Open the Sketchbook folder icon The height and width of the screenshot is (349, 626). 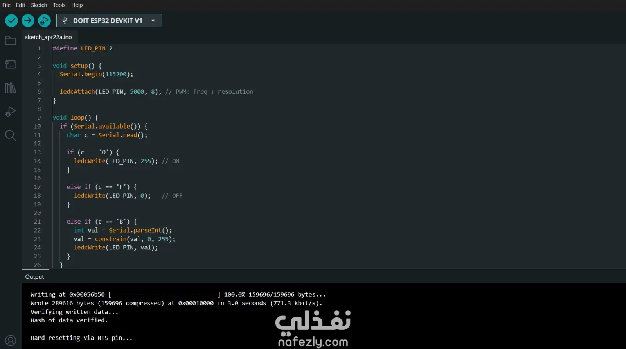tap(11, 41)
